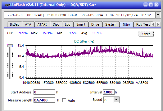Click the Avg value 11.4%

[x=97, y=33]
